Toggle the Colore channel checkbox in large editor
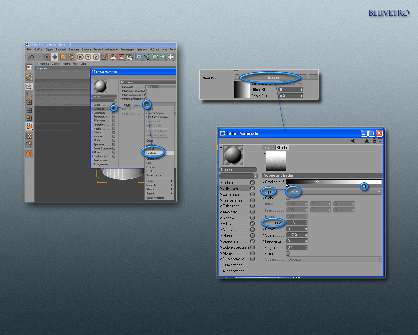Screen dimensions: 418x335 (252, 183)
